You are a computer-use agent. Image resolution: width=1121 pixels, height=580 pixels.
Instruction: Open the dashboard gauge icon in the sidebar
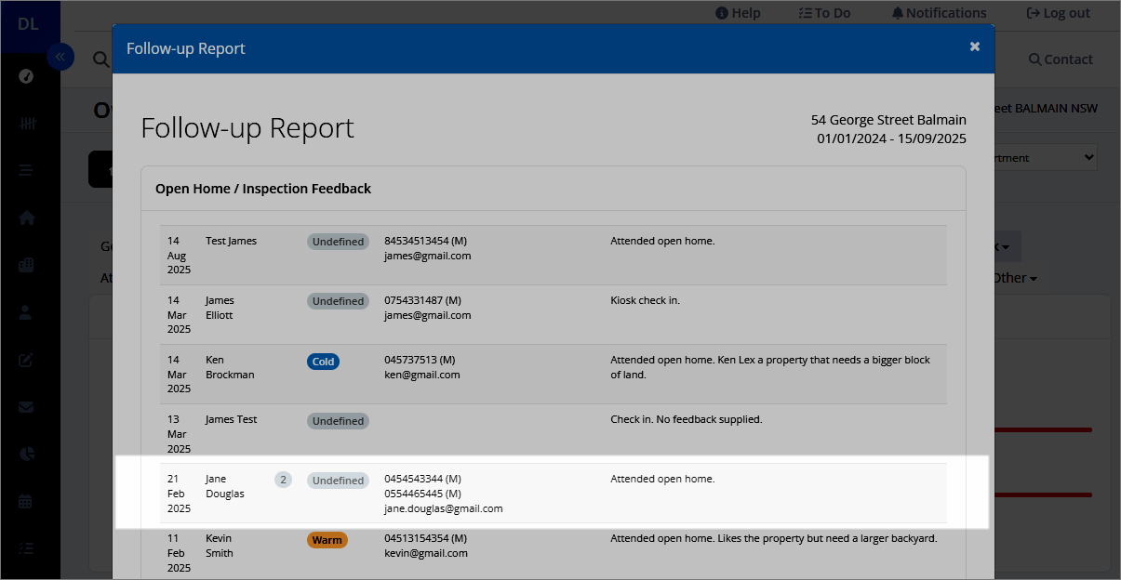pos(26,76)
